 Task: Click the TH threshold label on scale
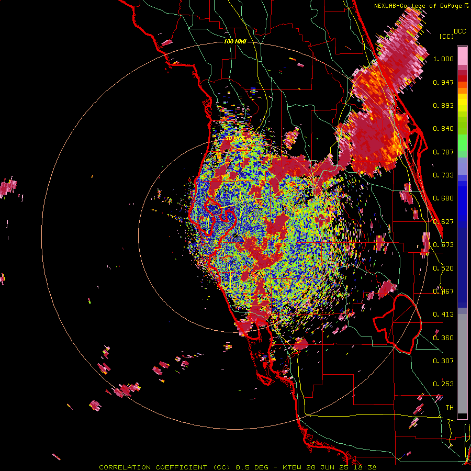(450, 408)
